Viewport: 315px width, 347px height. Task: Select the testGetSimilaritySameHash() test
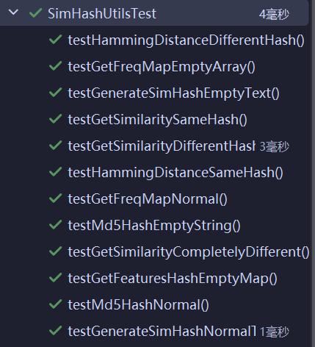pos(157,120)
